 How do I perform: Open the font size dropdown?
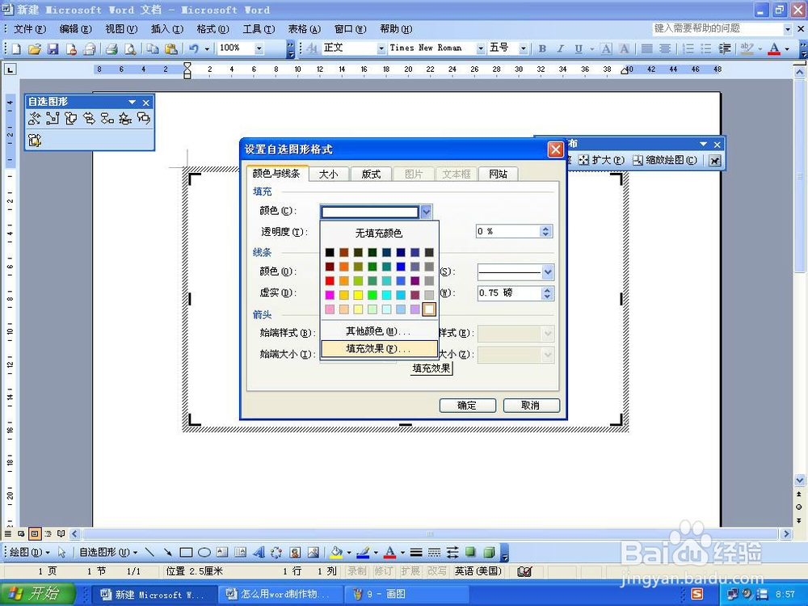click(x=524, y=48)
